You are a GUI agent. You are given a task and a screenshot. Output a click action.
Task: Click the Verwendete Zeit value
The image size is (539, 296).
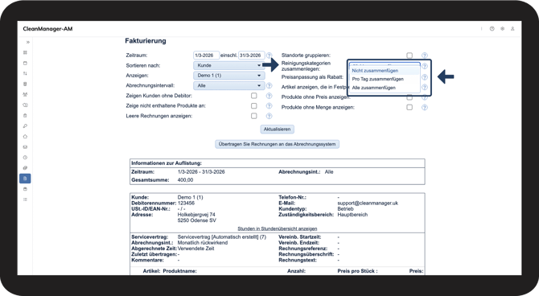196,249
